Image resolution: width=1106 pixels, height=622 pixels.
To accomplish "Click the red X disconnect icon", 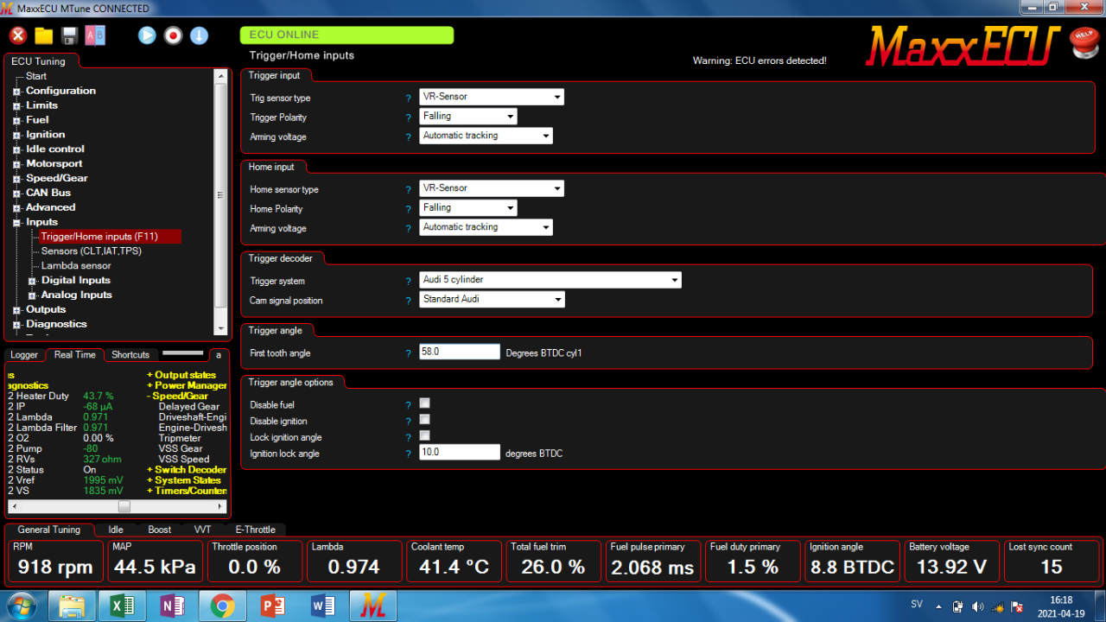I will click(x=18, y=35).
